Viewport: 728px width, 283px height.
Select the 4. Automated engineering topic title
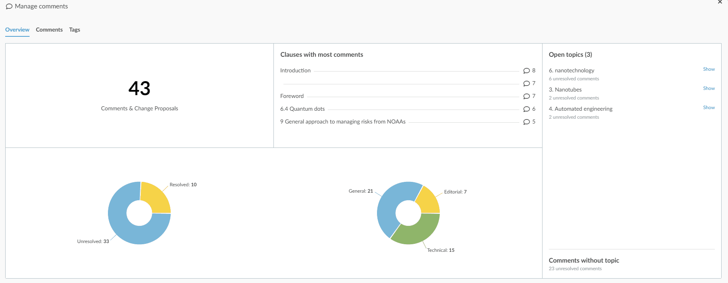click(580, 109)
